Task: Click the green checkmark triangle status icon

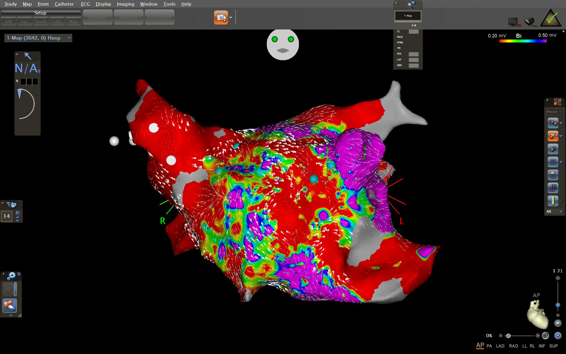Action: coord(550,18)
